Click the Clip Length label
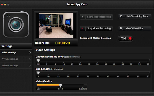Image resolution: width=154 pixels, height=96 pixels. click(x=43, y=69)
